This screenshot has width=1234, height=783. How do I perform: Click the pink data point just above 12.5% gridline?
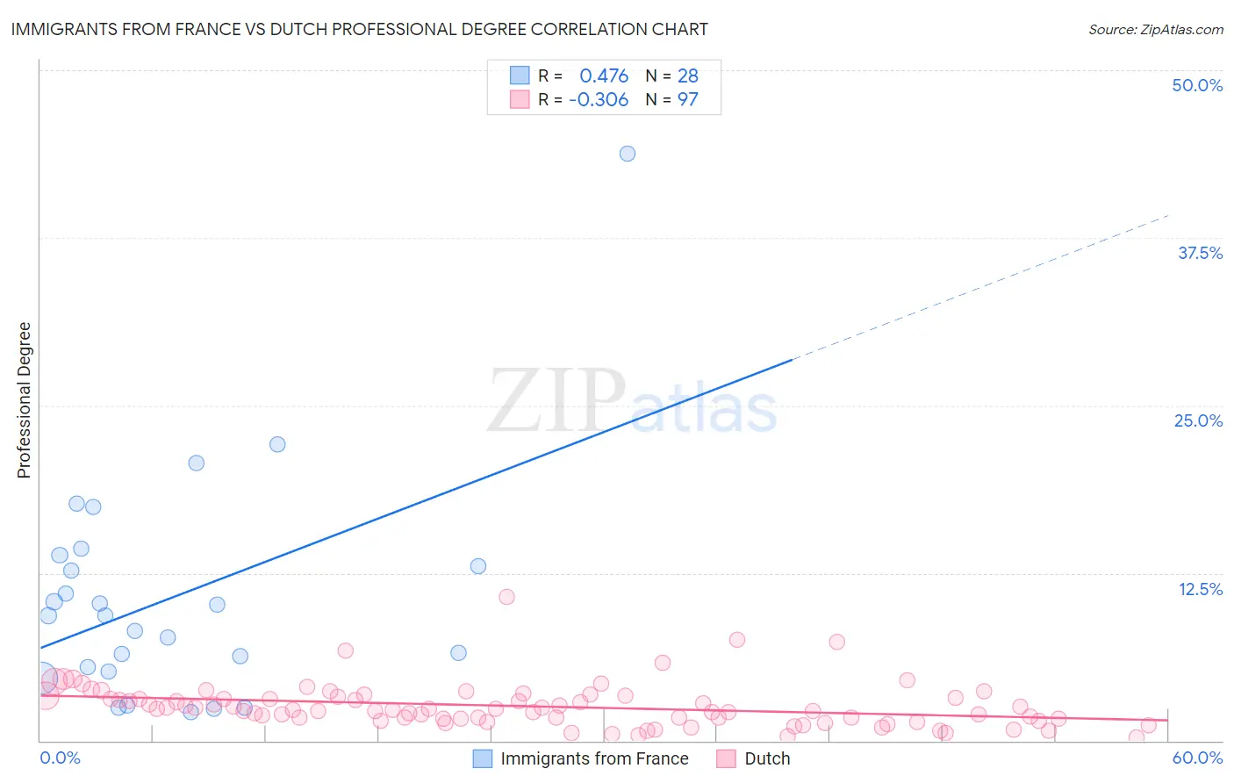click(506, 597)
